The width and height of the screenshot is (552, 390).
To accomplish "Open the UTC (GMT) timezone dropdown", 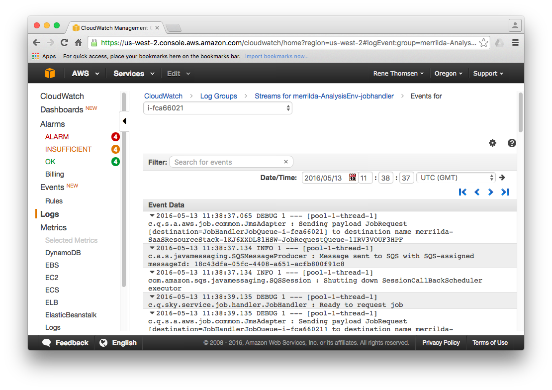I will [456, 178].
